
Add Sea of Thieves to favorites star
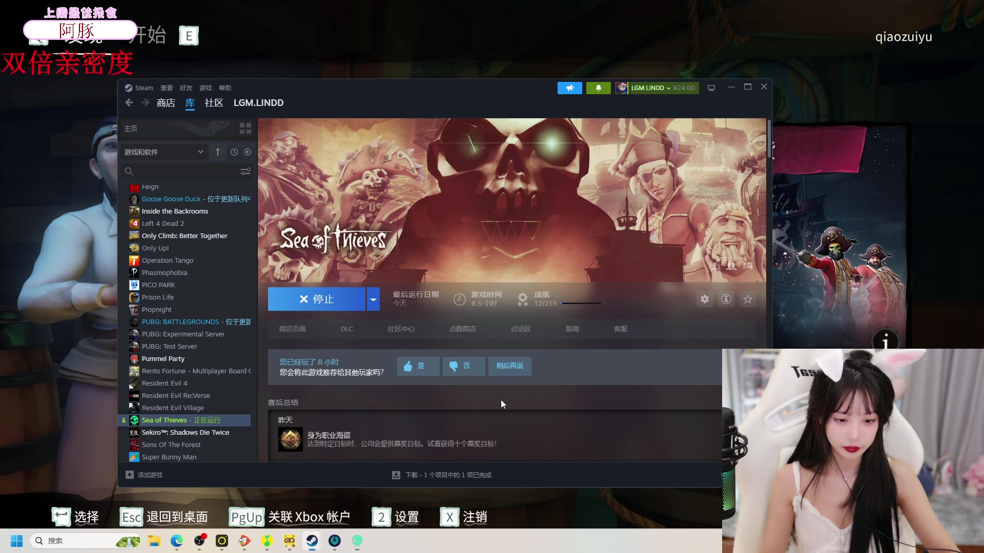(x=748, y=299)
